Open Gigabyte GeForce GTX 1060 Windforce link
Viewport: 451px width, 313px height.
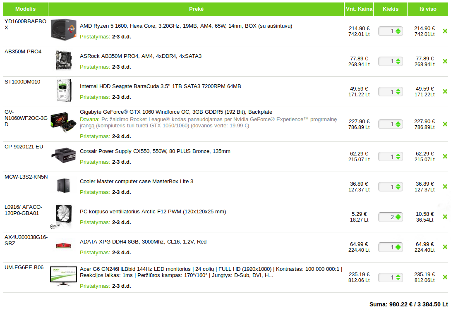(x=176, y=112)
